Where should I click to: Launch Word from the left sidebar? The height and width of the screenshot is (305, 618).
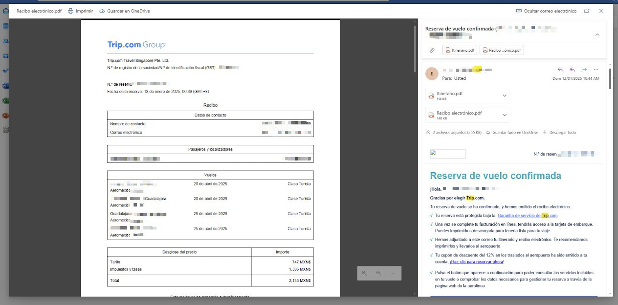coord(6,86)
